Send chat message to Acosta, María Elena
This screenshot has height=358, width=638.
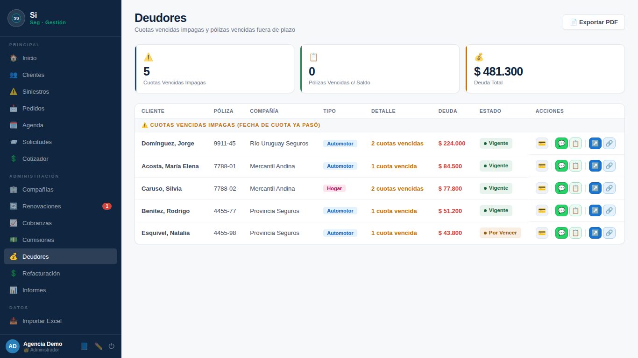click(561, 166)
